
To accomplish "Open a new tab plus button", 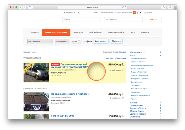I will tap(176, 8).
